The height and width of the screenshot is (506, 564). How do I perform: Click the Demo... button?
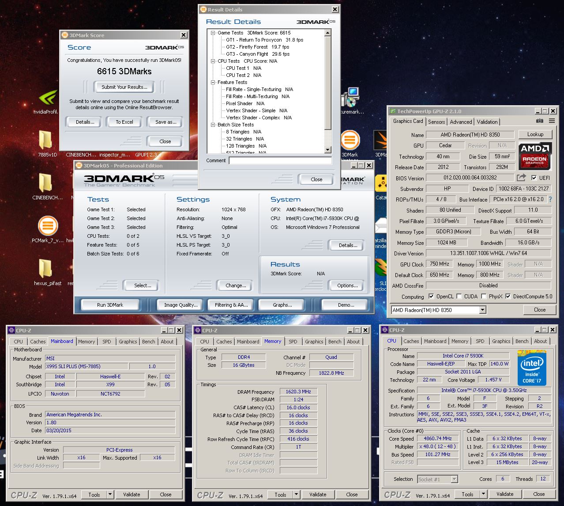click(346, 305)
